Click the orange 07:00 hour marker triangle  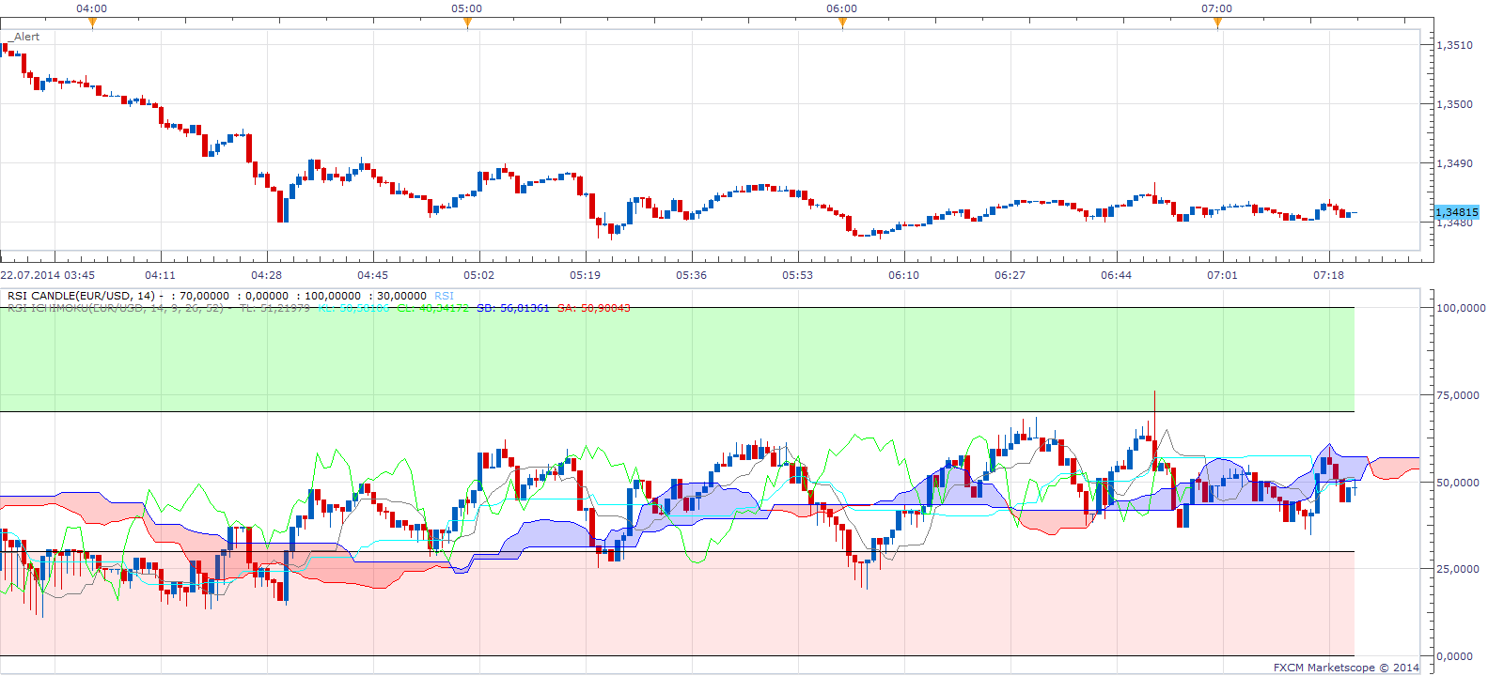pos(1217,23)
